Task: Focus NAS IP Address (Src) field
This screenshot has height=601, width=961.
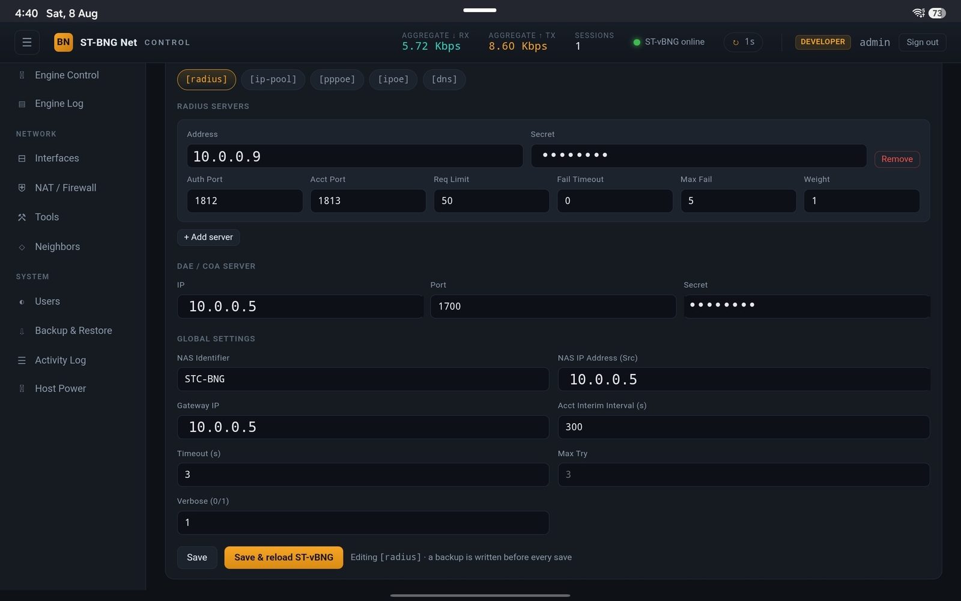Action: tap(744, 379)
